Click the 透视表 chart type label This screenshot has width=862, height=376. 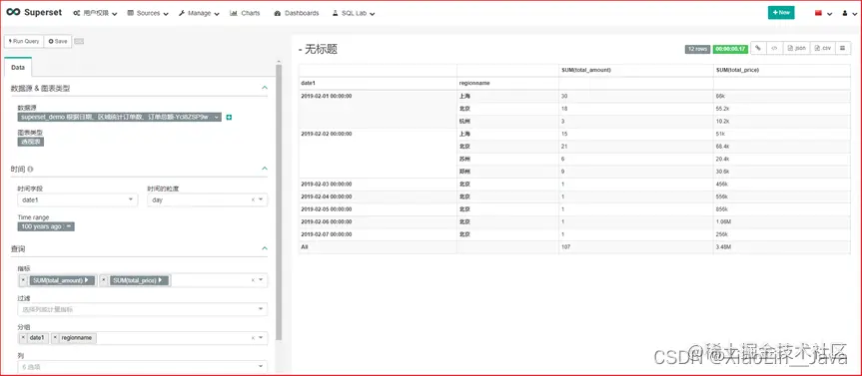tap(31, 142)
